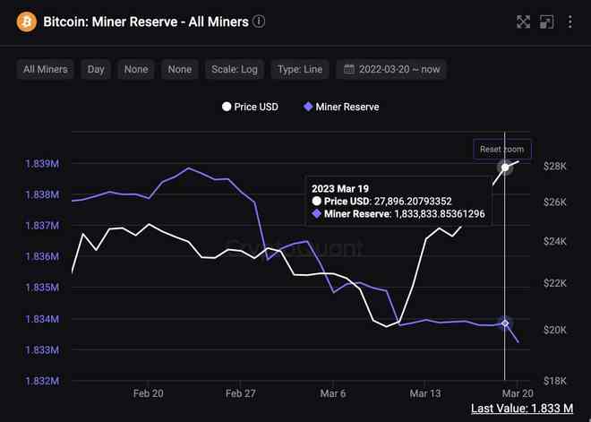Click the $18K right axis label
The width and height of the screenshot is (591, 422).
555,381
